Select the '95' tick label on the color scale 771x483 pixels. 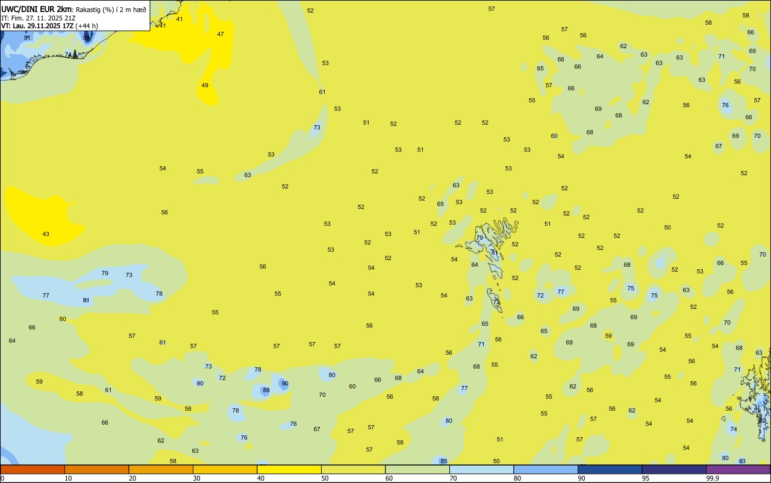pyautogui.click(x=646, y=478)
